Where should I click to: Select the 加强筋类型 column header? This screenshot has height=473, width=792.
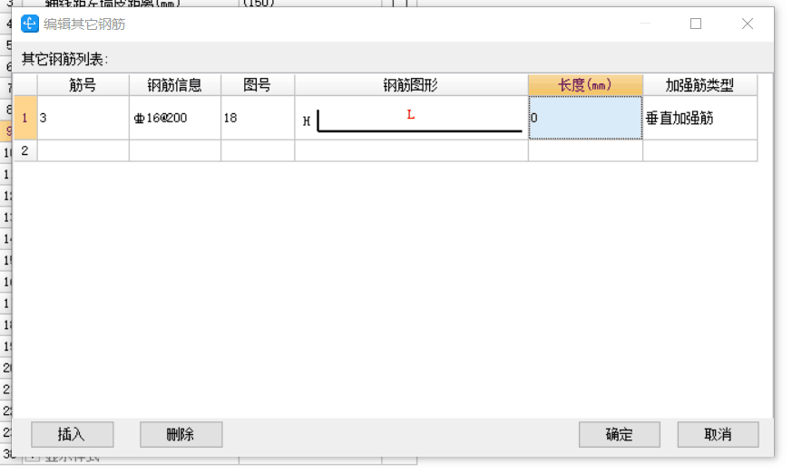[700, 85]
